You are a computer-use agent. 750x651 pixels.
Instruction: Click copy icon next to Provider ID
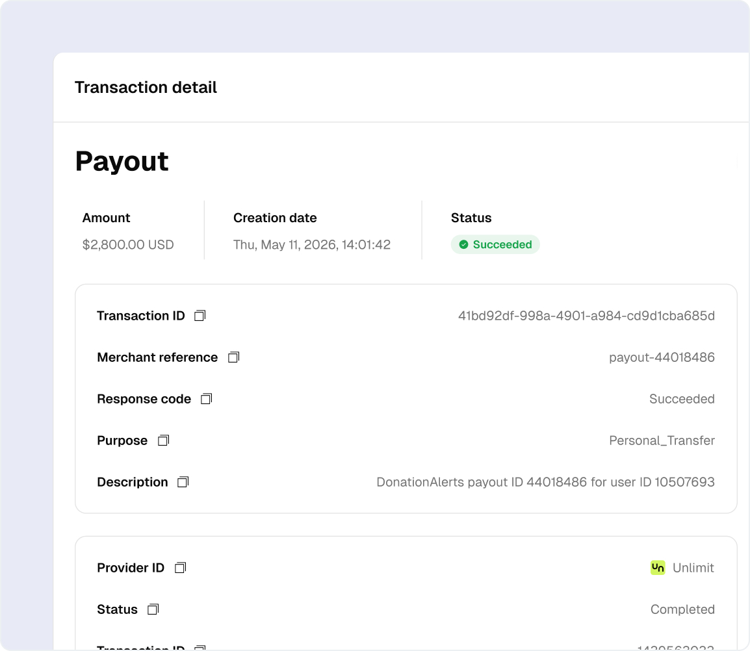point(181,568)
